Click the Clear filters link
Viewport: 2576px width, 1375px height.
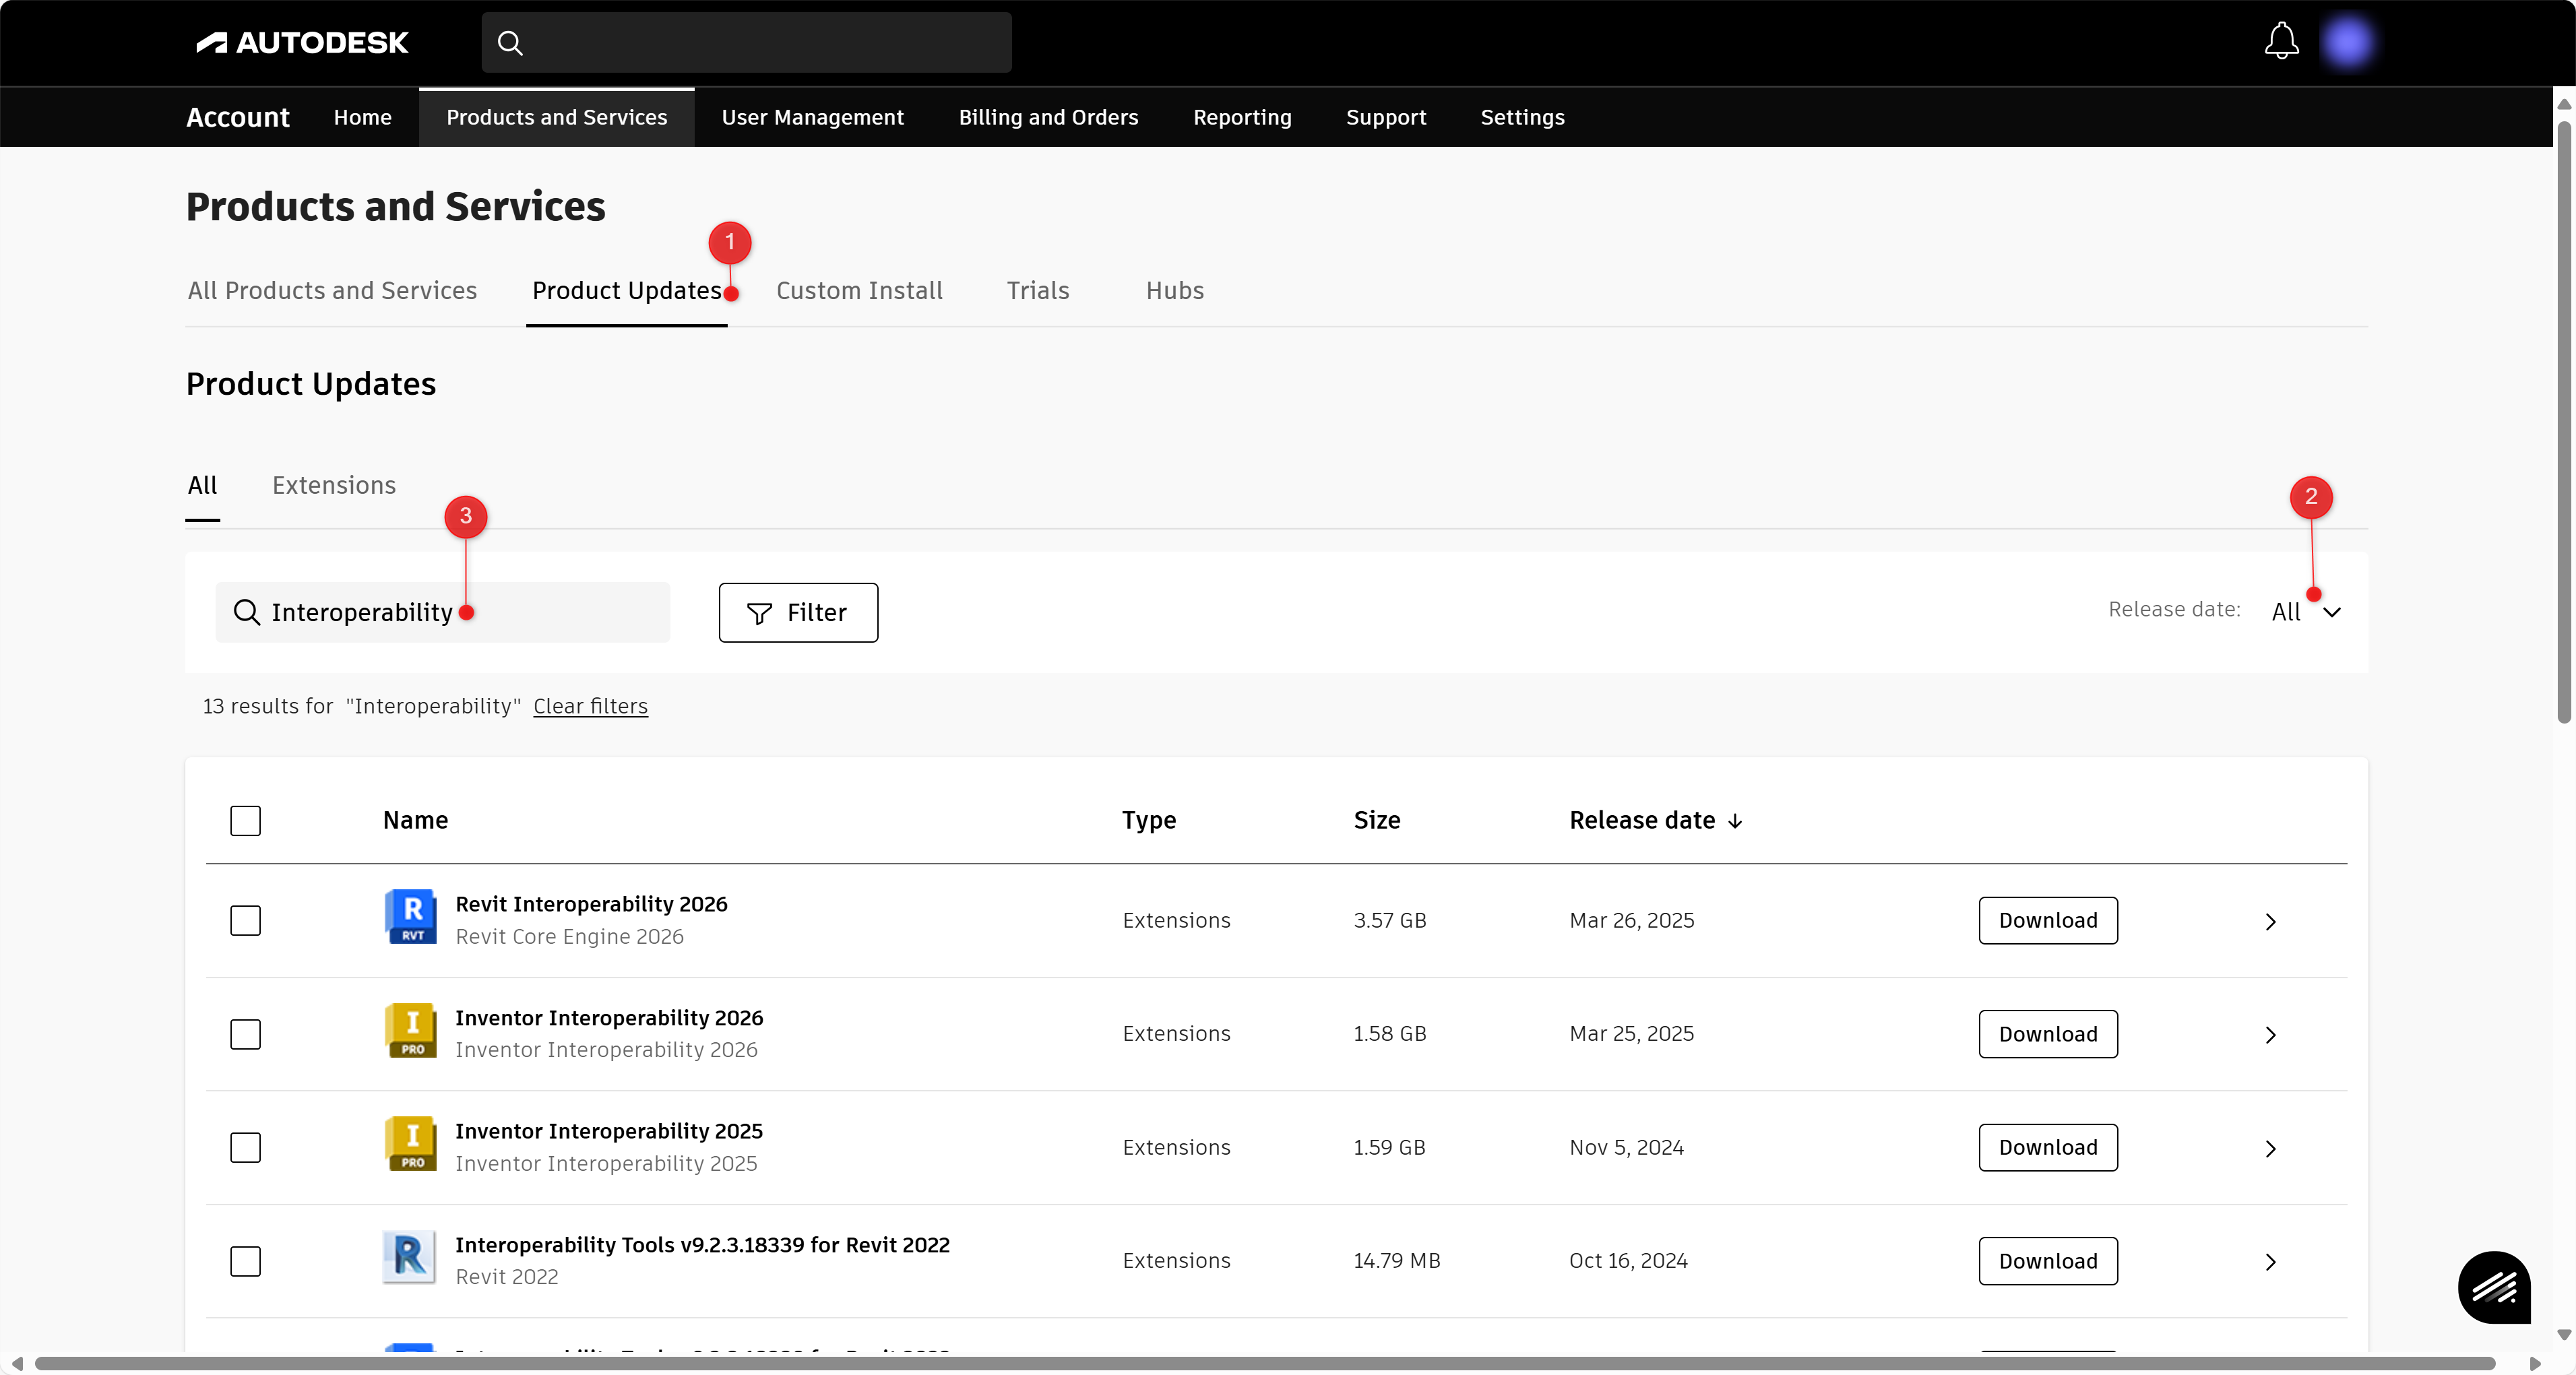coord(590,706)
